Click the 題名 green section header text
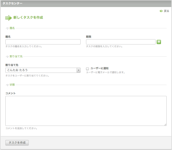The height and width of the screenshot is (150, 172). [x=12, y=28]
